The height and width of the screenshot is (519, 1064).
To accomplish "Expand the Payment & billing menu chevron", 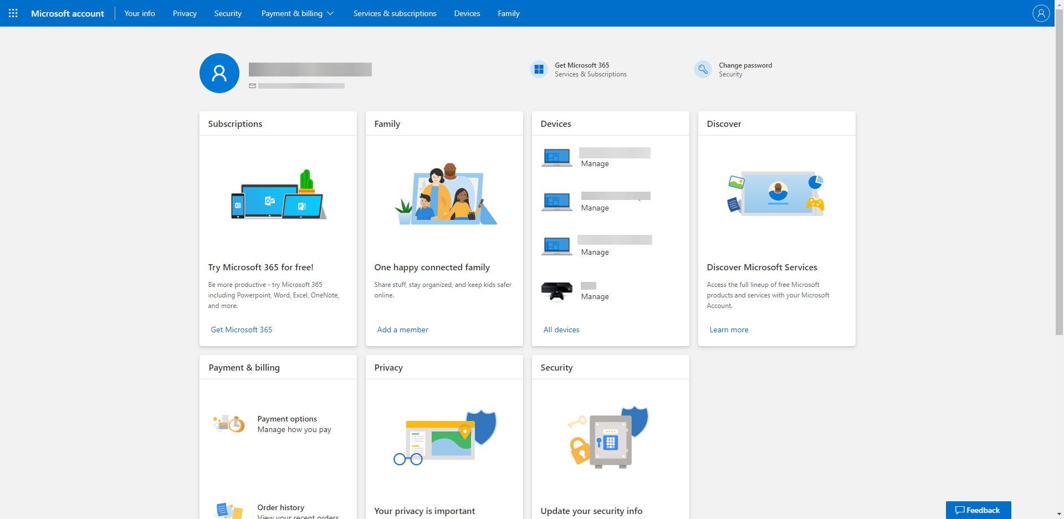I will (330, 13).
